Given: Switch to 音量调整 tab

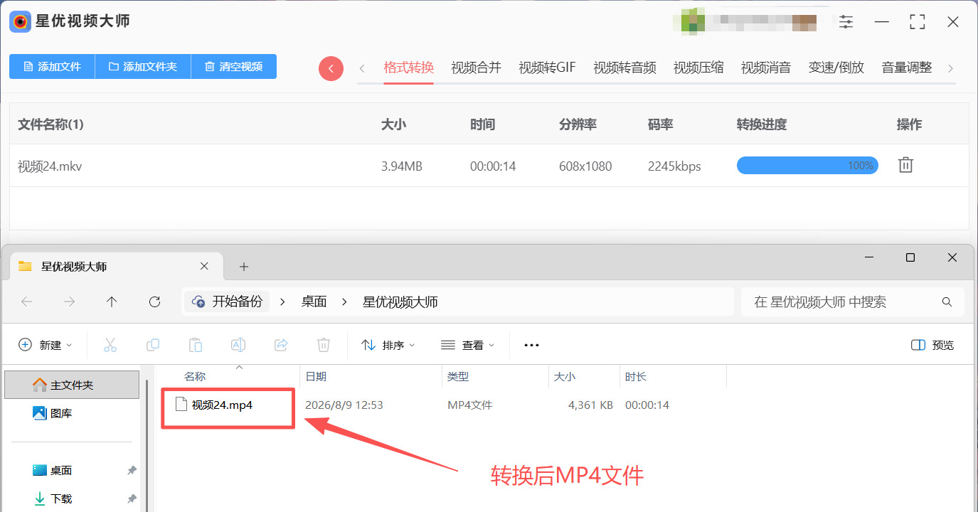Looking at the screenshot, I should point(906,68).
